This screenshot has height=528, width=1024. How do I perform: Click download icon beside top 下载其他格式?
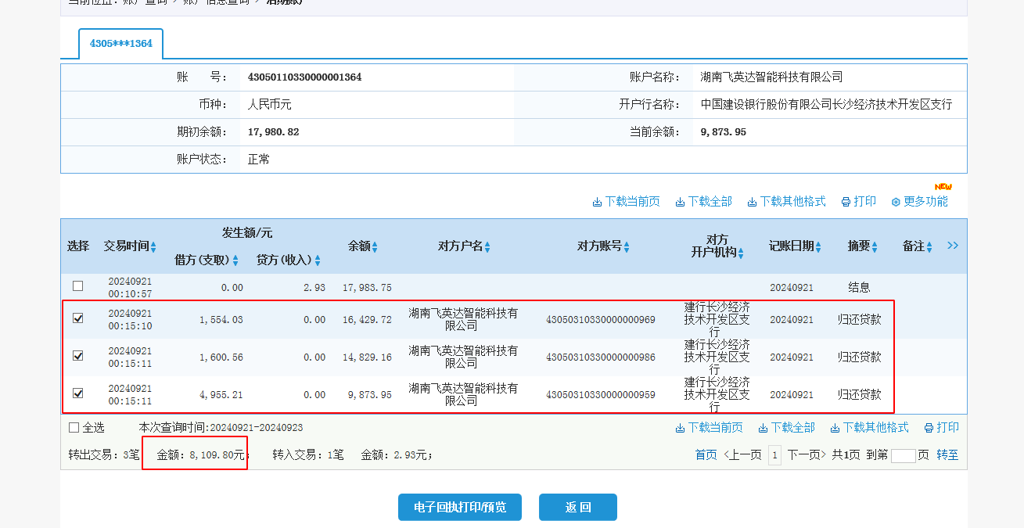753,203
